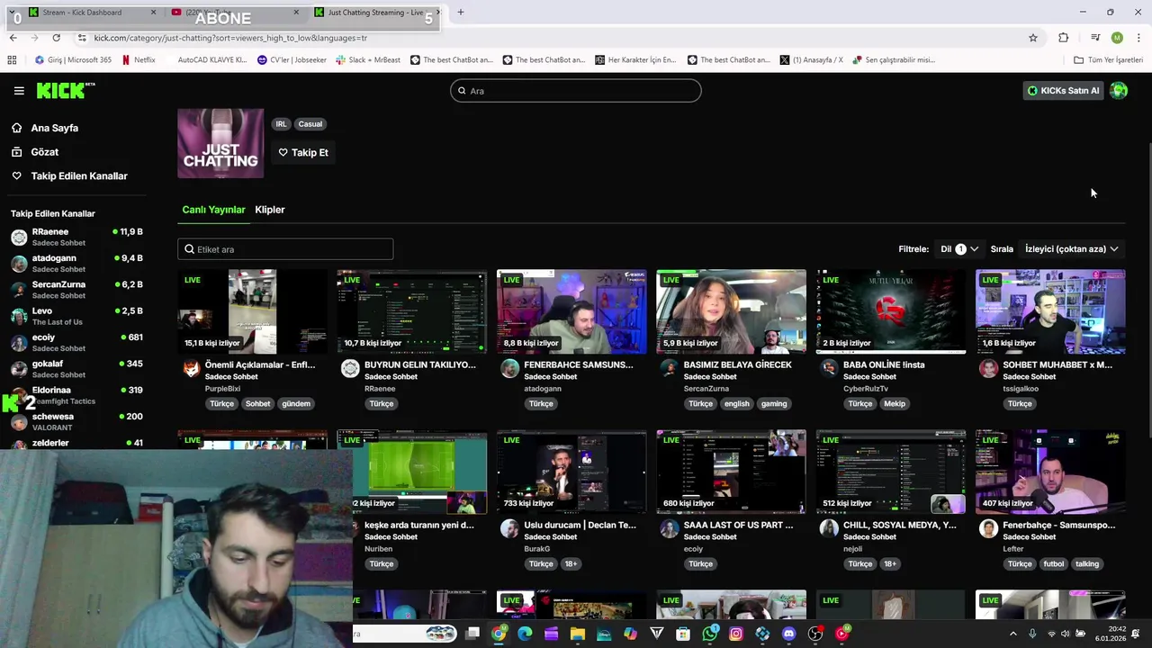This screenshot has height=648, width=1152.
Task: Click nejoli stream card avatar icon
Action: 829,528
